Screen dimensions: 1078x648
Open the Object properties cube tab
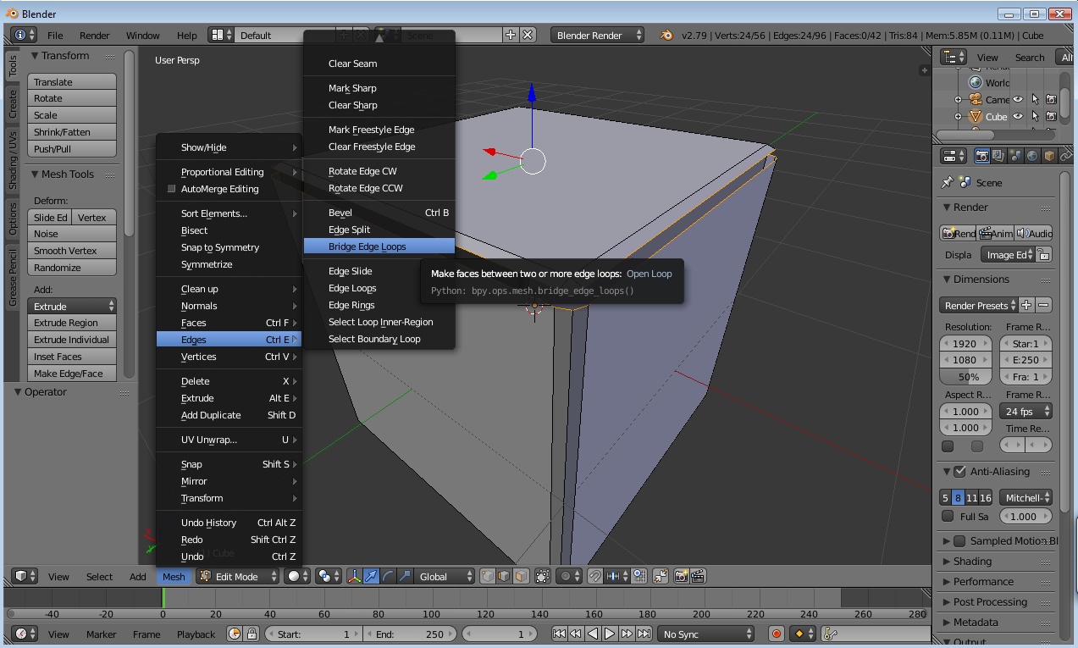tap(1049, 156)
